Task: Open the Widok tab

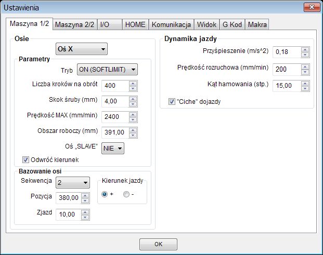Action: (206, 25)
